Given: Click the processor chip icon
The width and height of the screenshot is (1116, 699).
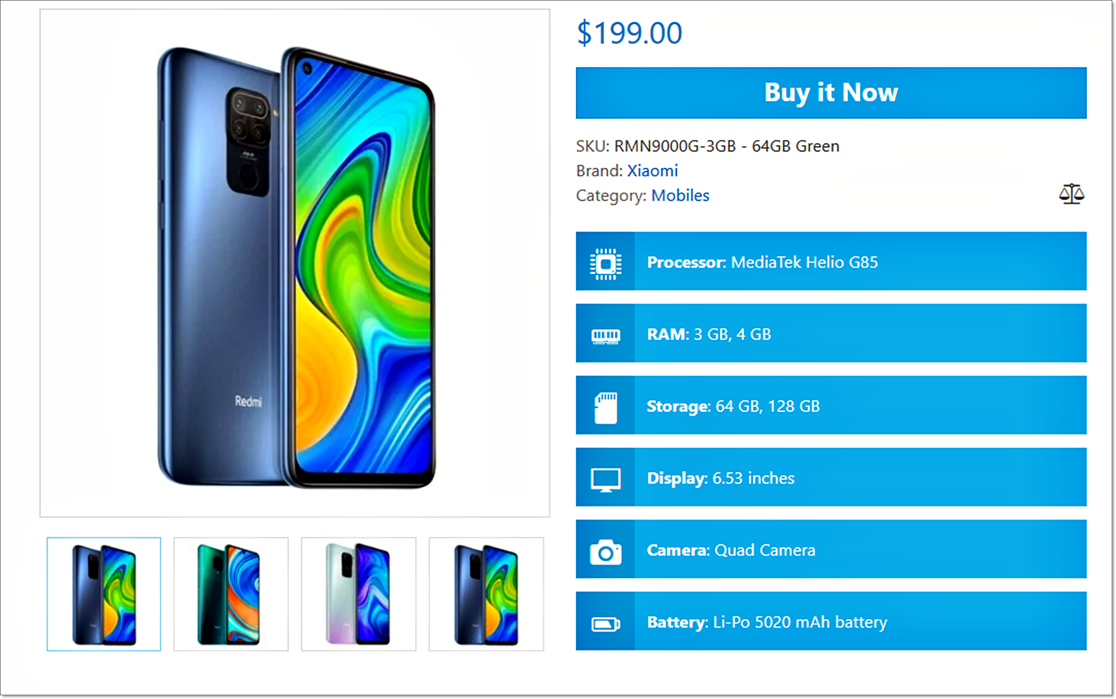Looking at the screenshot, I should point(606,264).
